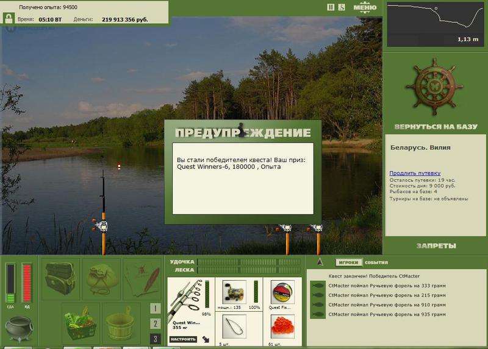Image resolution: width=488 pixels, height=349 pixels.
Task: Click Осталось путевки: 19 час. text
Action: (422, 180)
